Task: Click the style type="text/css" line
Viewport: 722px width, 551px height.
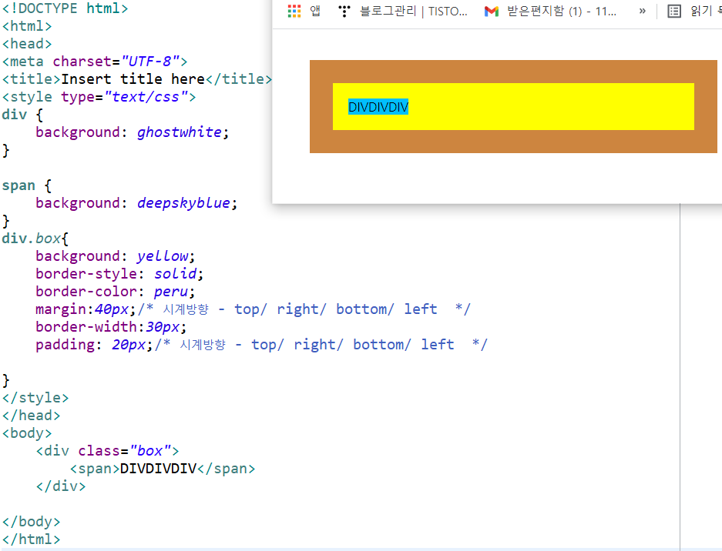Action: (x=99, y=97)
